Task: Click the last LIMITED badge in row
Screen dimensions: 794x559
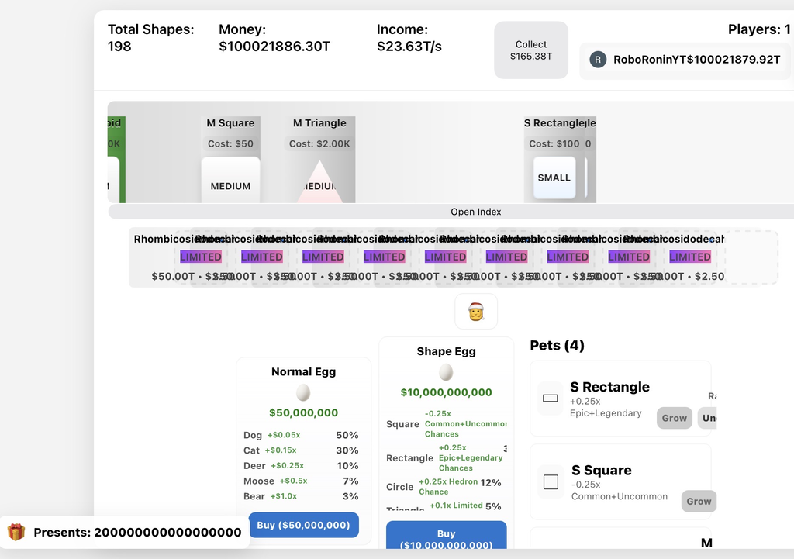Action: pos(690,257)
